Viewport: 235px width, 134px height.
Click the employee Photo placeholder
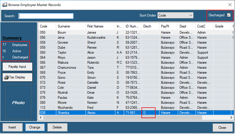coord(19,102)
